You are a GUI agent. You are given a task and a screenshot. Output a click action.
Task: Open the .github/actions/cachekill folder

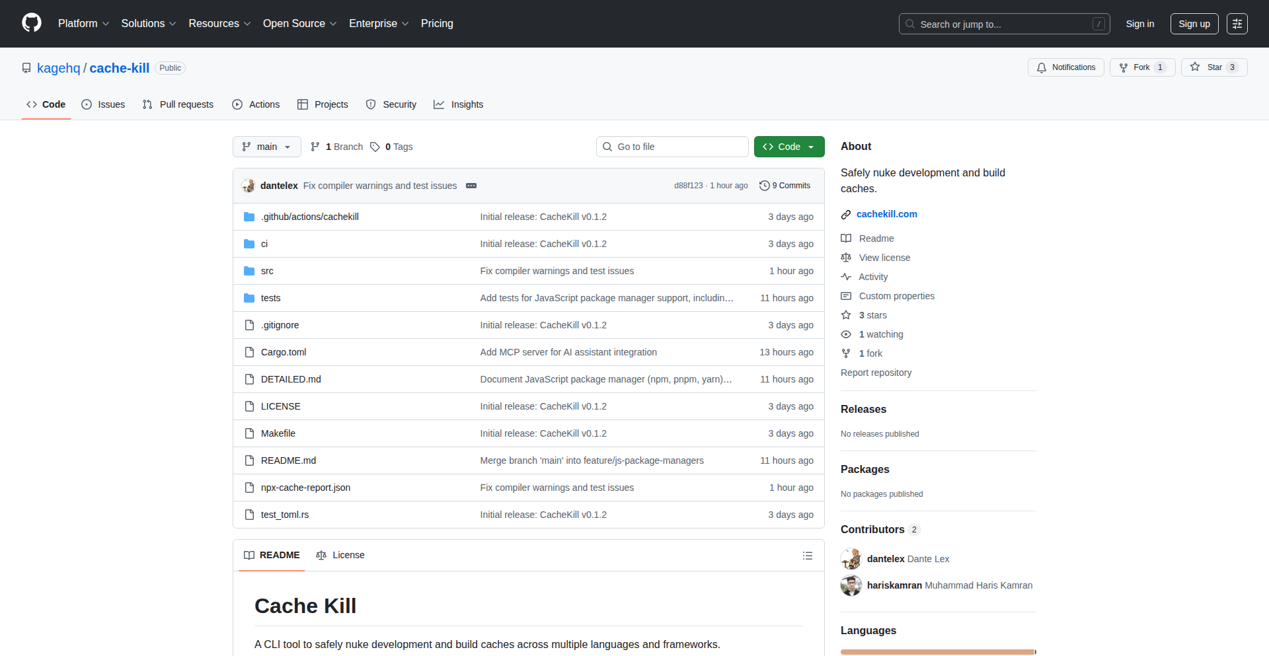click(x=309, y=217)
